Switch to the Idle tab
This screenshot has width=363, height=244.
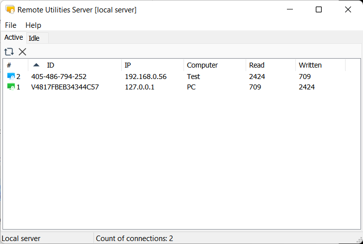click(x=34, y=38)
